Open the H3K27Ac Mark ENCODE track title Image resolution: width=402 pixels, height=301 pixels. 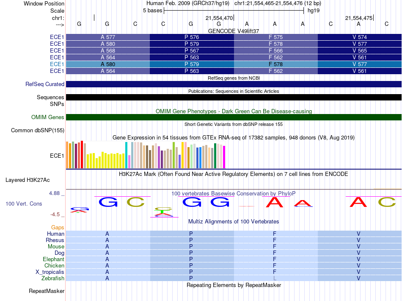[234, 174]
